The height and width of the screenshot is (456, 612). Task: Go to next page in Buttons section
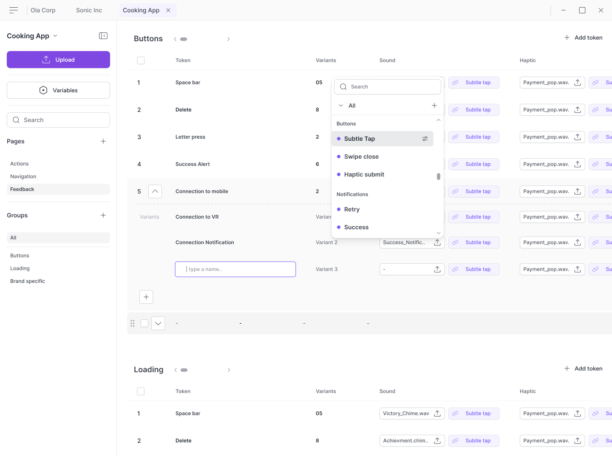(x=229, y=39)
